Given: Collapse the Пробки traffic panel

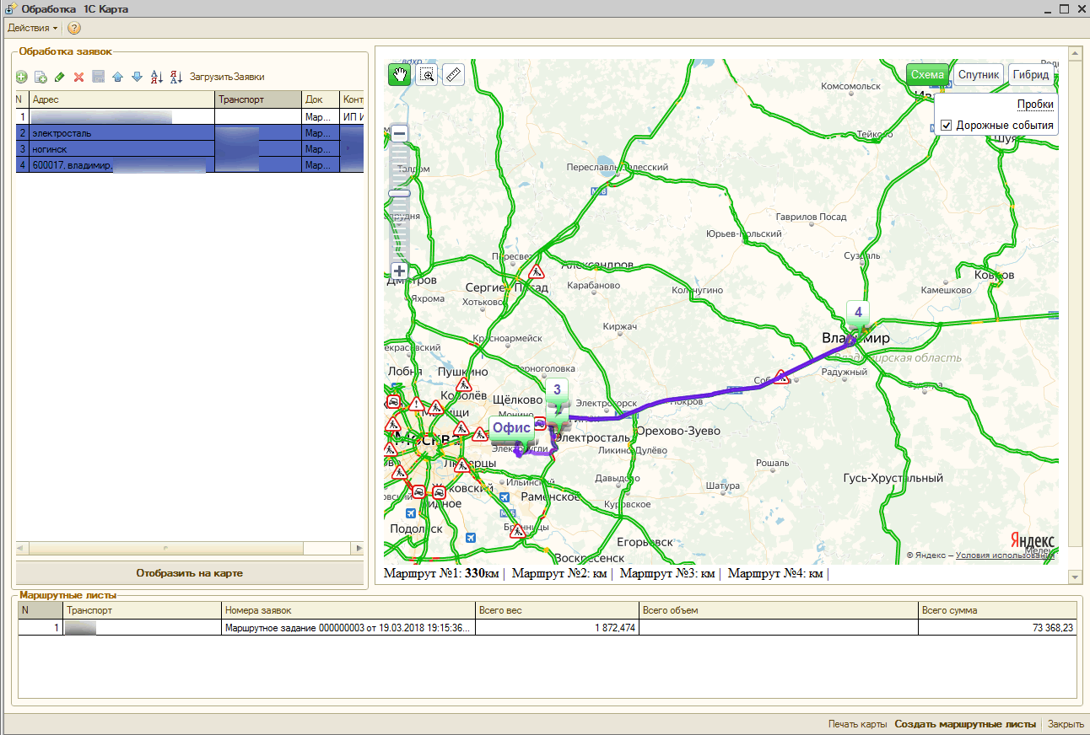Looking at the screenshot, I should (x=1034, y=104).
